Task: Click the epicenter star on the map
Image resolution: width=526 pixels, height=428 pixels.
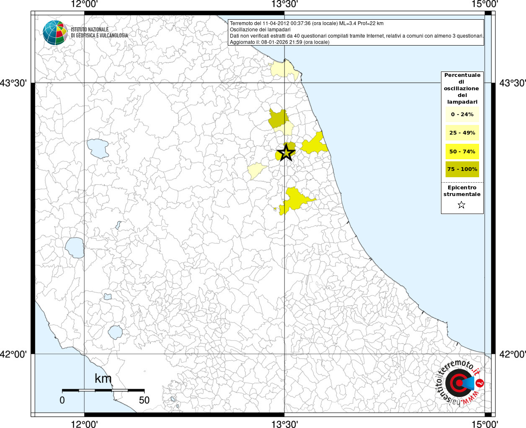Action: (x=286, y=153)
